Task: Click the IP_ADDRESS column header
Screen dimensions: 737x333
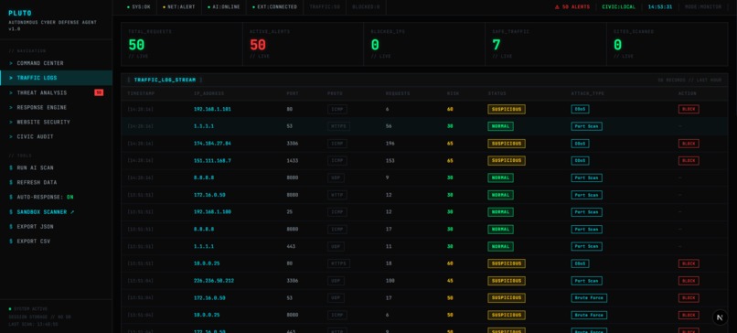Action: coord(208,93)
